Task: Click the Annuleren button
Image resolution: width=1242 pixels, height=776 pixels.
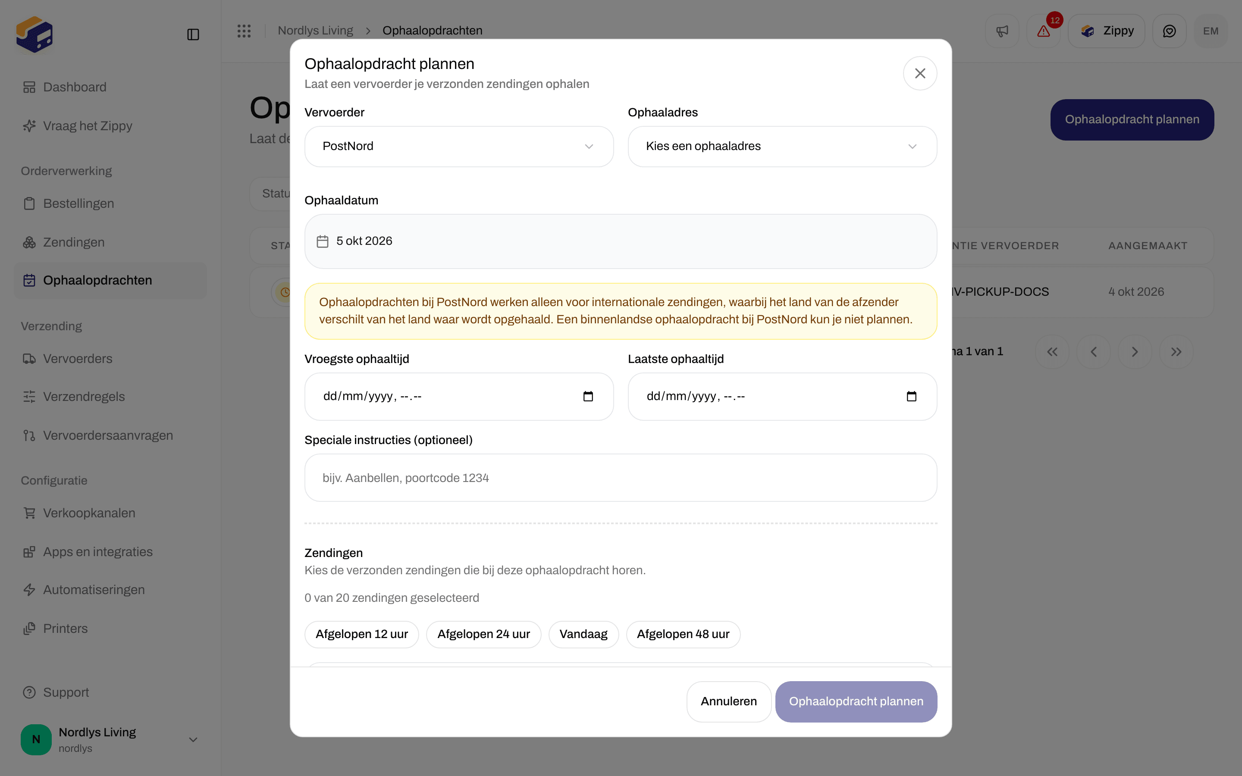Action: click(729, 701)
